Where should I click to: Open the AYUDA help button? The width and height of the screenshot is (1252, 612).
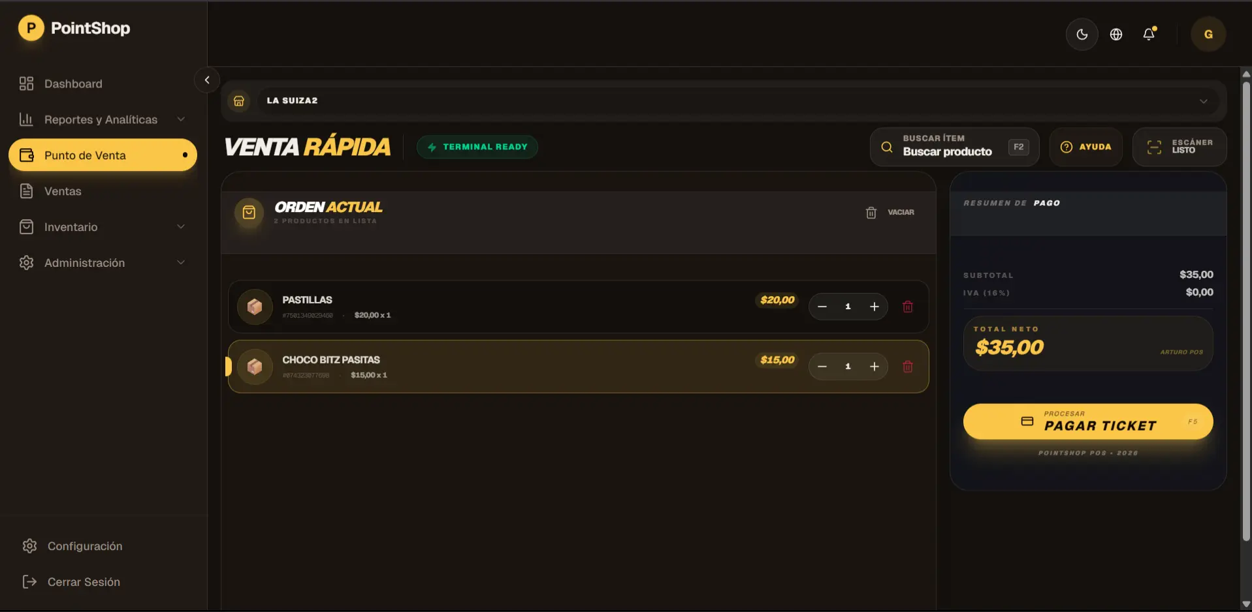pos(1085,147)
